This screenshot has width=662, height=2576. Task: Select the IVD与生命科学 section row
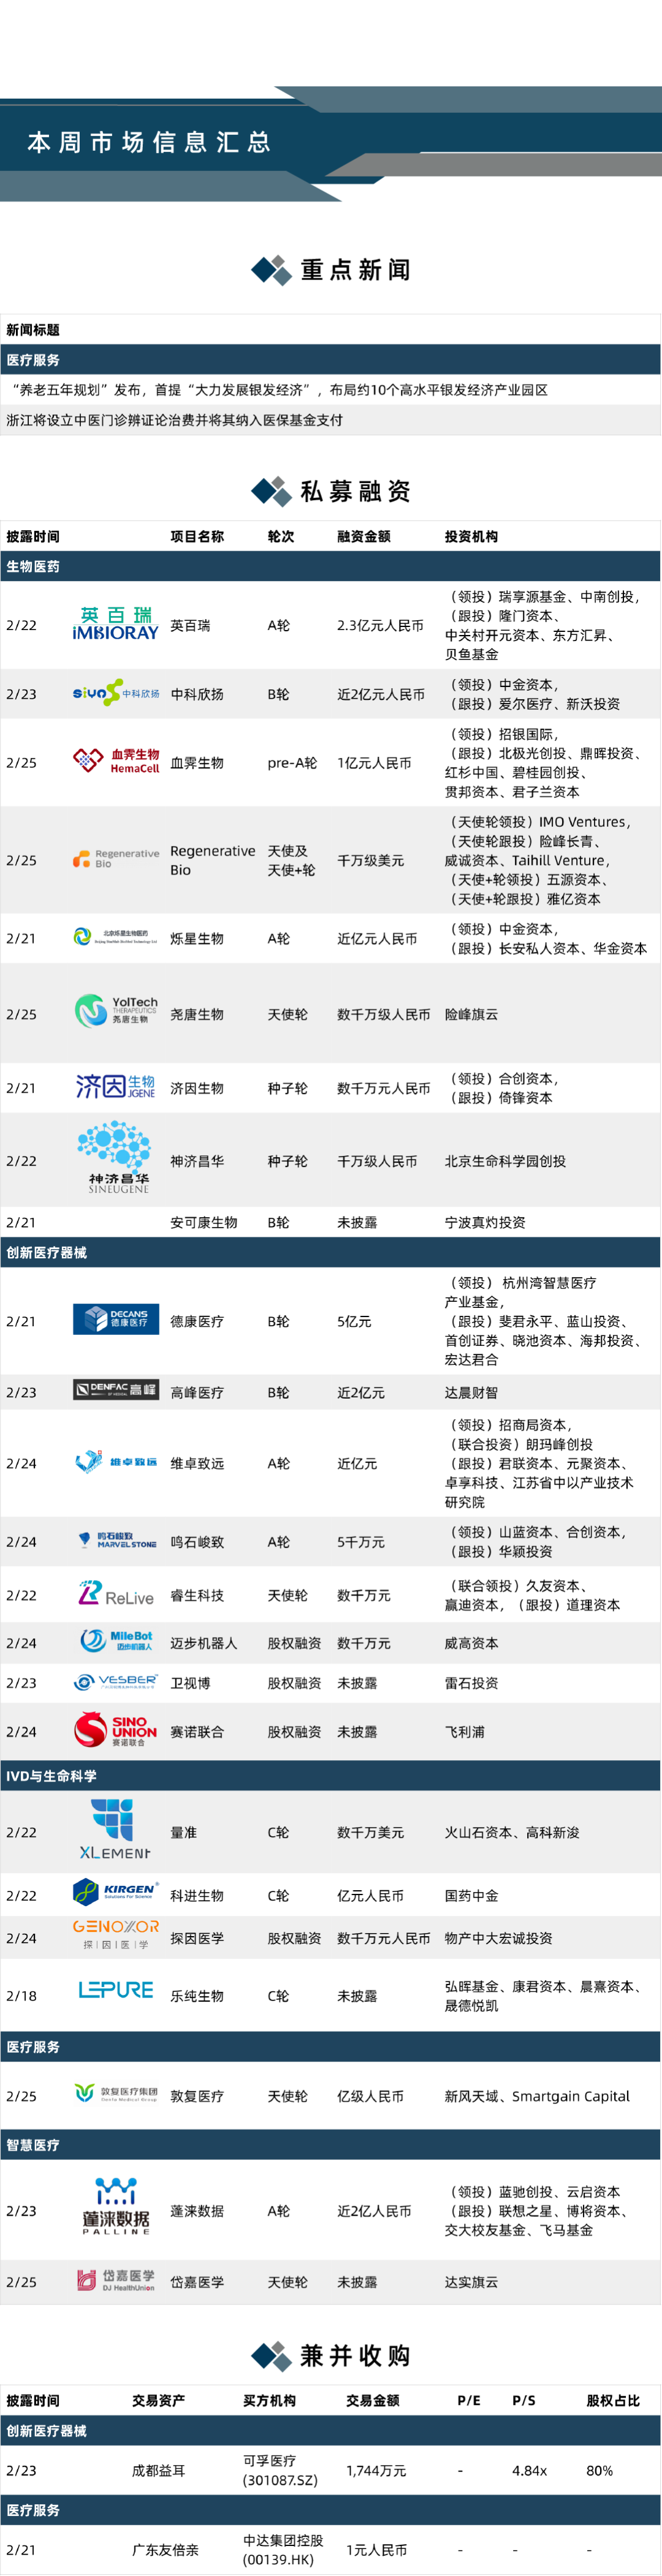tap(330, 1776)
